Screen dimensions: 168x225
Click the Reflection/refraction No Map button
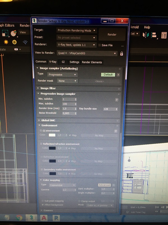pyautogui.click(x=99, y=149)
